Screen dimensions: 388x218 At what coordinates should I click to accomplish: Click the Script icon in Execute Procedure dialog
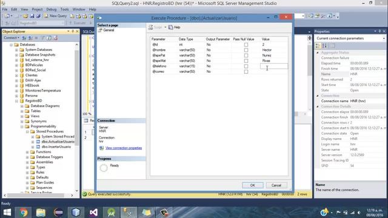150,27
